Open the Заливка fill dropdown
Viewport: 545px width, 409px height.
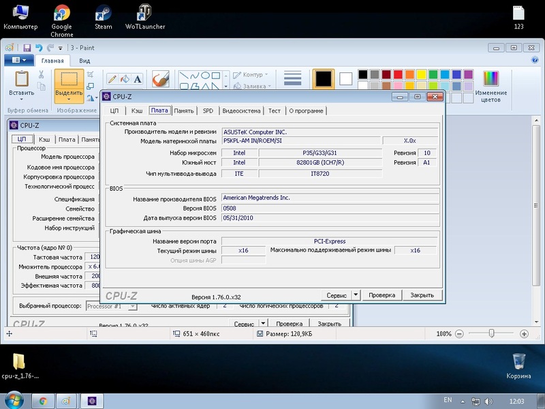(252, 86)
